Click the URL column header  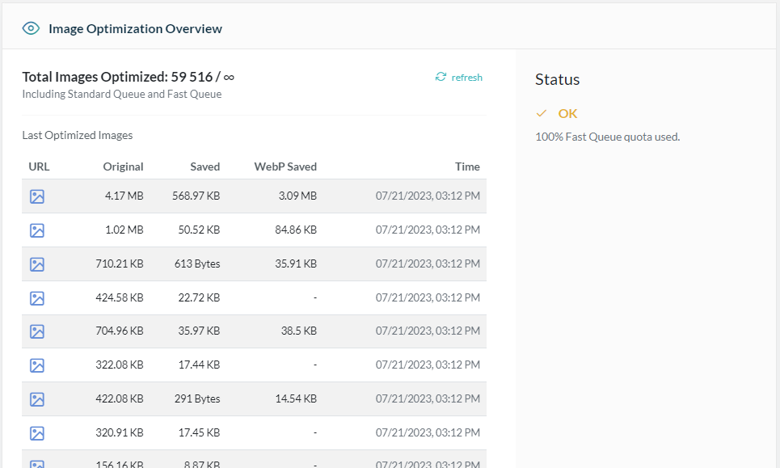(39, 167)
